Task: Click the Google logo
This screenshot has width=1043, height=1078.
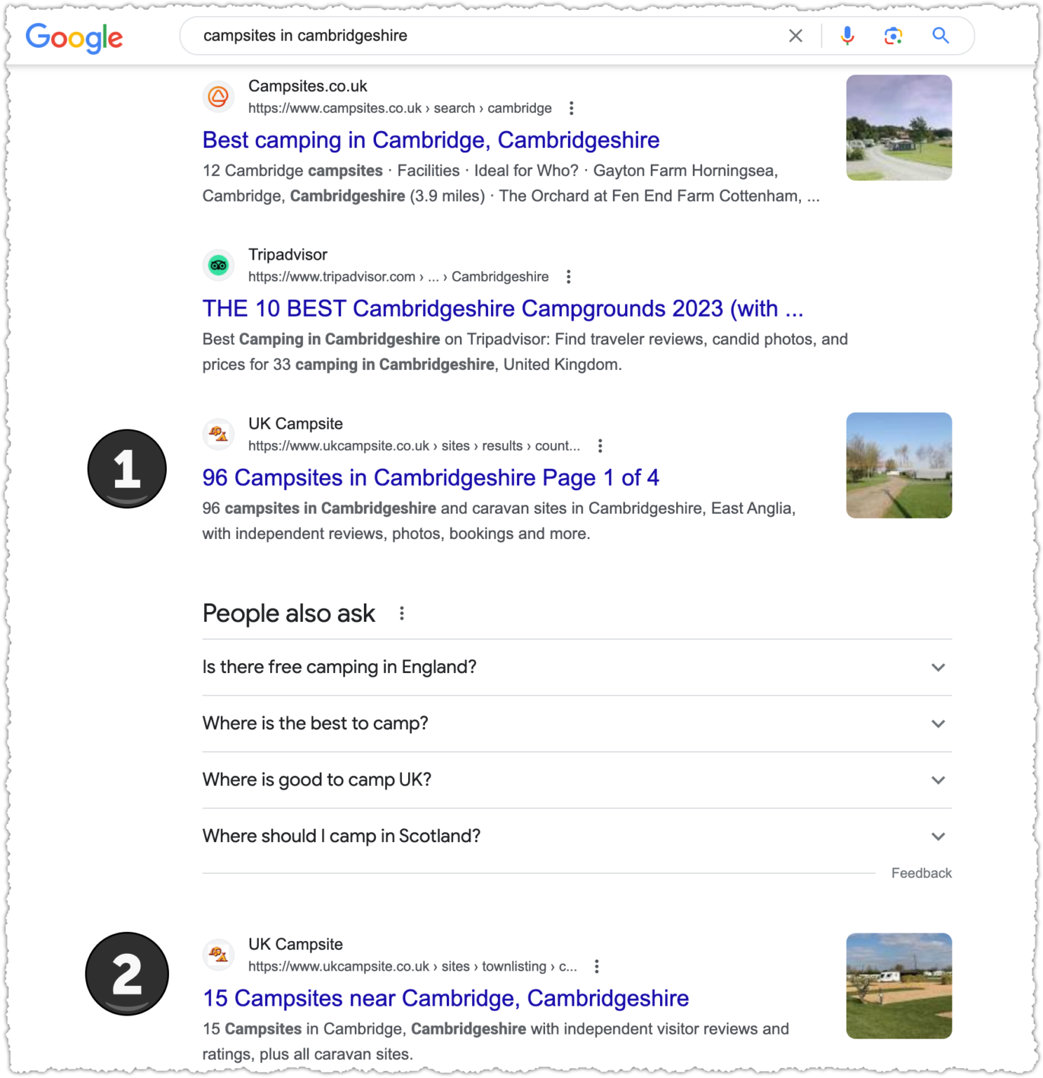Action: 74,37
